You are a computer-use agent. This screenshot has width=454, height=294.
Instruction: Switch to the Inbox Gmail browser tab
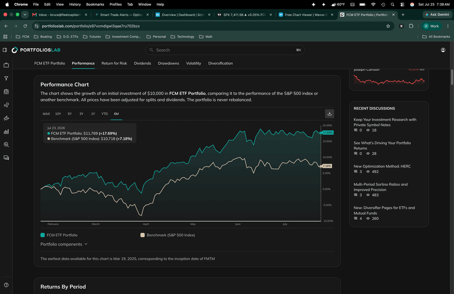[59, 15]
